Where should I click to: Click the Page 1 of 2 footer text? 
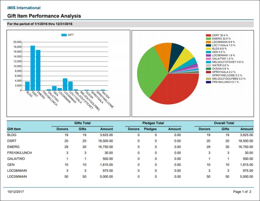click(x=242, y=192)
